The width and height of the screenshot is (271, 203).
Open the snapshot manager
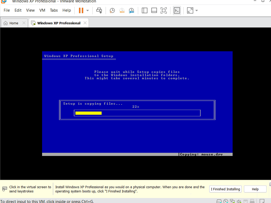click(x=131, y=10)
